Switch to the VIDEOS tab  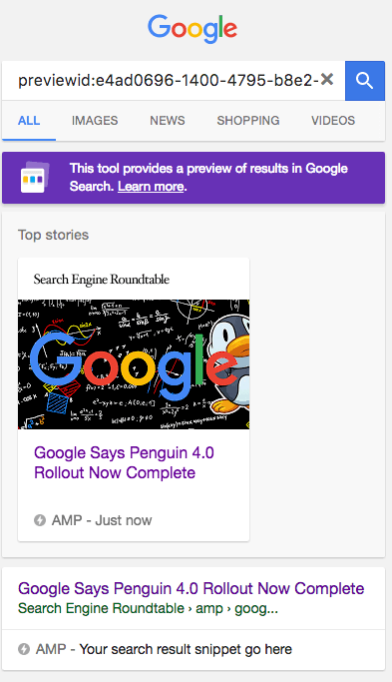tap(333, 121)
